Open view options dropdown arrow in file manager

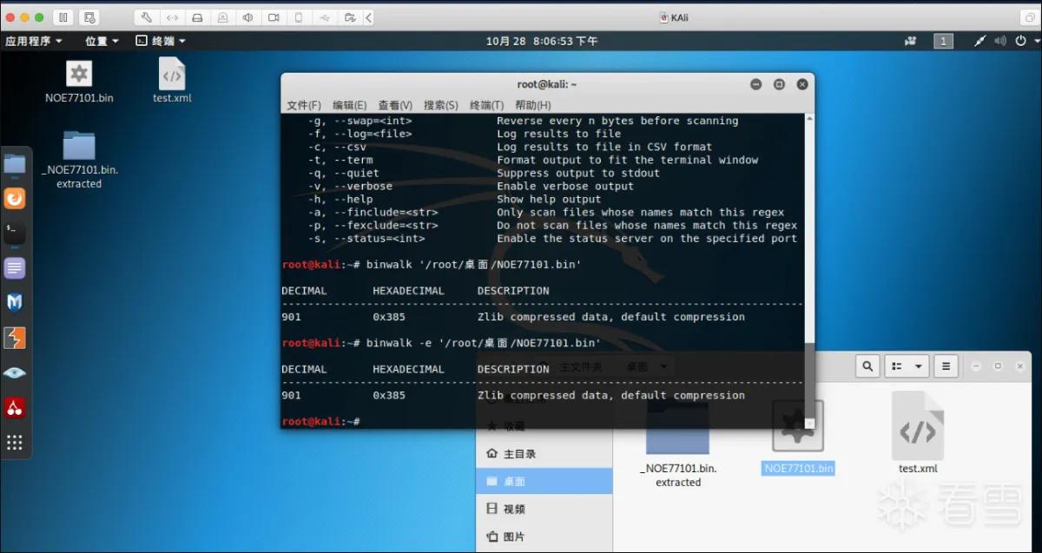tap(919, 366)
